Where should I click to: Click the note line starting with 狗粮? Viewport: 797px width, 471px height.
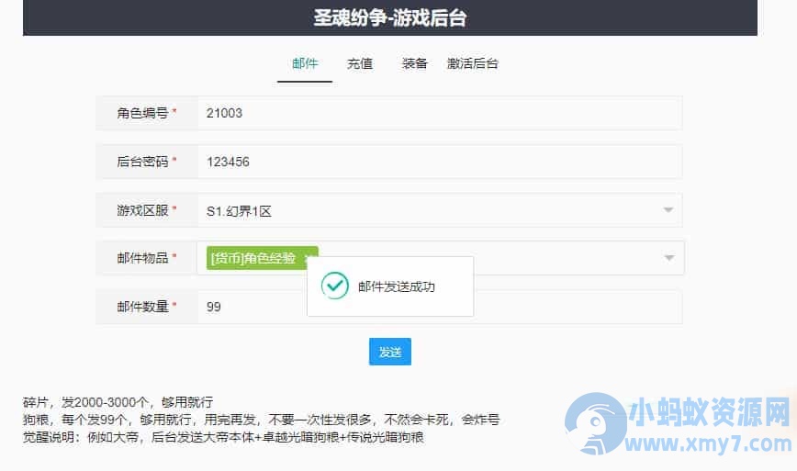(x=262, y=420)
